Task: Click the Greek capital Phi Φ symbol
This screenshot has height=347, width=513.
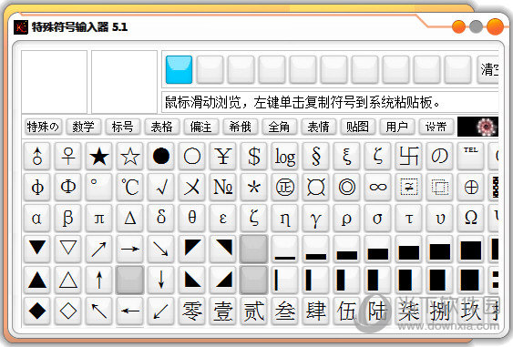Action: (x=68, y=187)
